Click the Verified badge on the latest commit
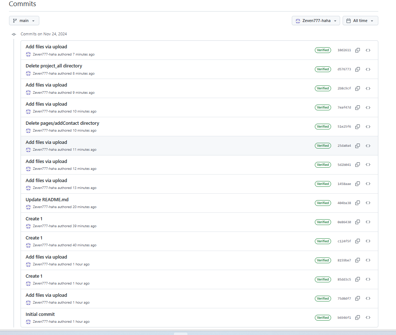Screen dimensions: 396x335 323,50
